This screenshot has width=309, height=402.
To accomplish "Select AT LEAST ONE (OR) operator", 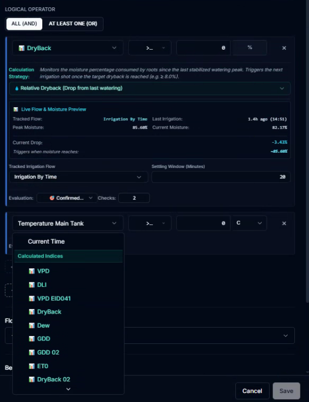I will coord(73,24).
